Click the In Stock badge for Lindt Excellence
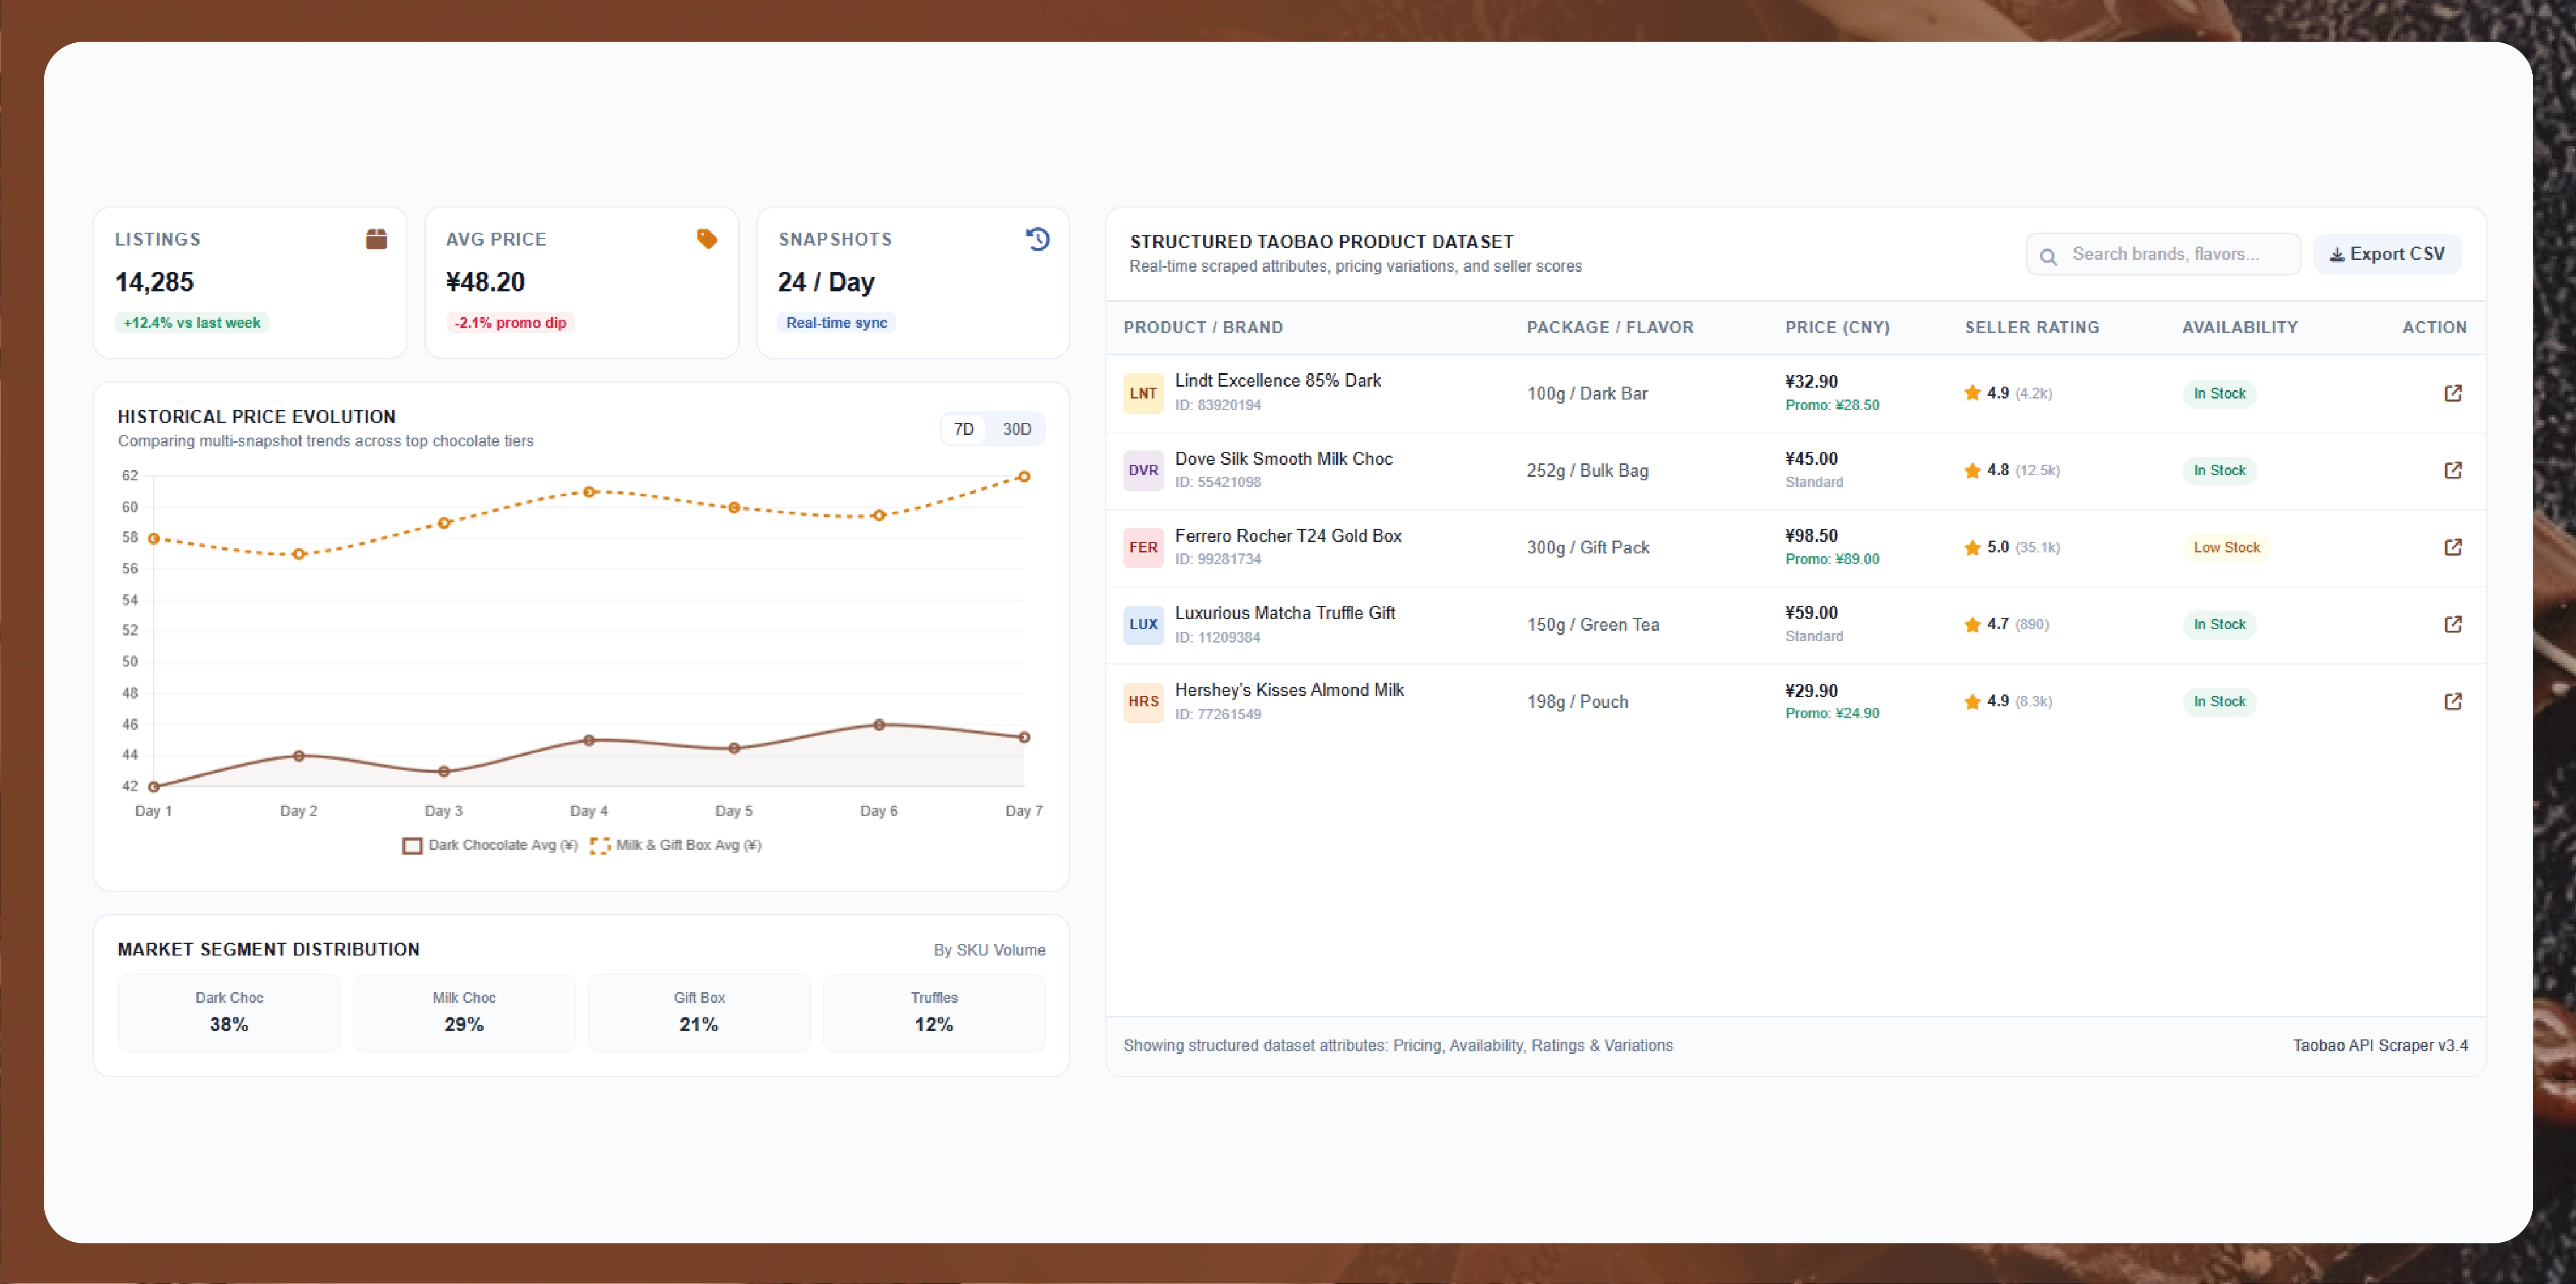 [2219, 393]
